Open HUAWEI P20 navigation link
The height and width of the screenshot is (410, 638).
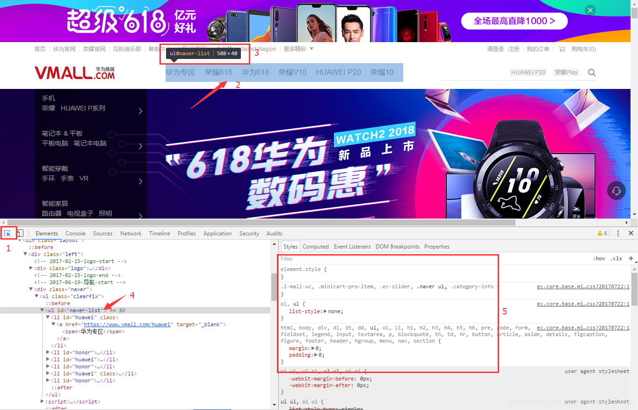point(339,72)
